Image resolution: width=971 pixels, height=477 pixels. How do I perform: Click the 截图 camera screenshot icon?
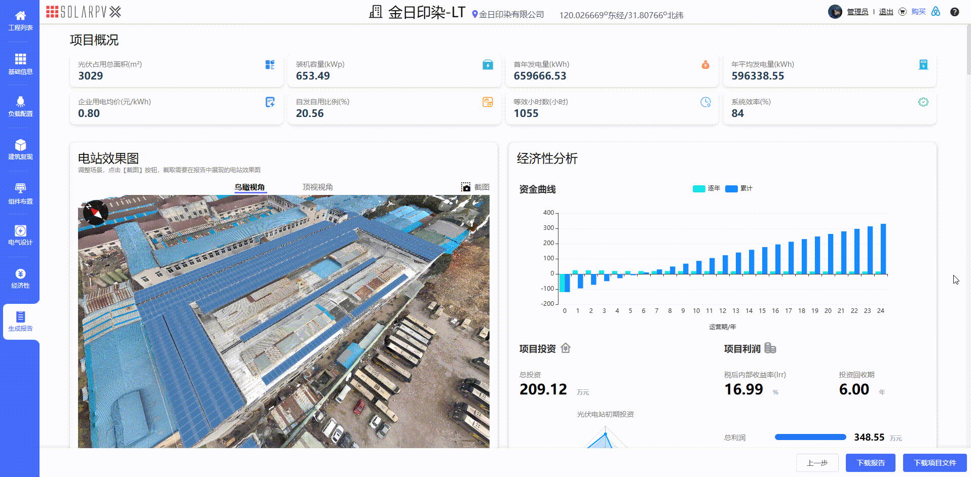pos(466,187)
